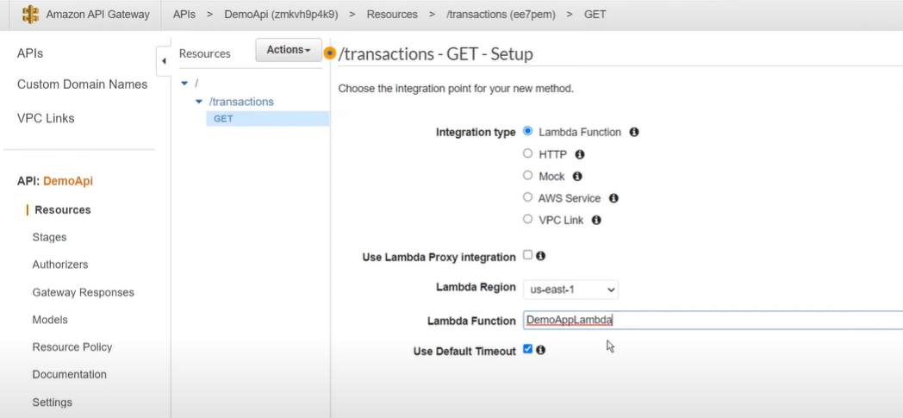
Task: Go to the Gateway Responses section
Action: pos(83,292)
